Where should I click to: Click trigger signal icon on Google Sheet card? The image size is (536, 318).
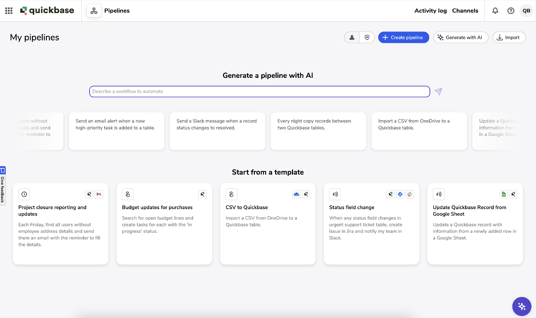[x=439, y=195]
